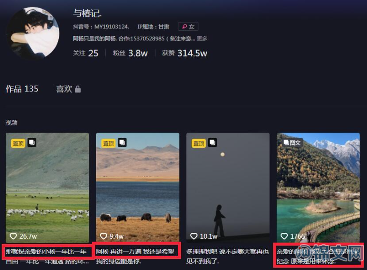Click the profile avatar picture

(x=33, y=33)
